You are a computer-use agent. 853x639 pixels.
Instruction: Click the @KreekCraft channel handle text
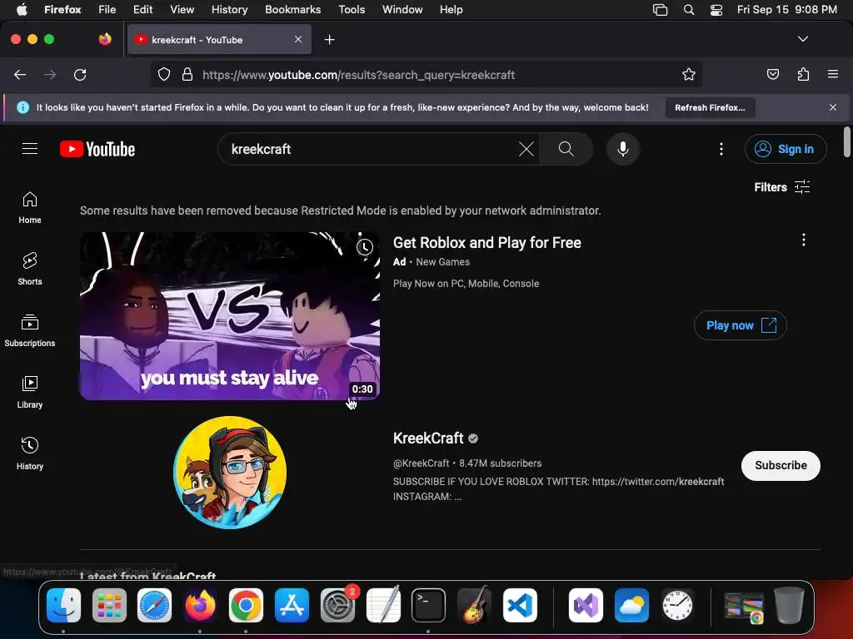[x=421, y=463]
